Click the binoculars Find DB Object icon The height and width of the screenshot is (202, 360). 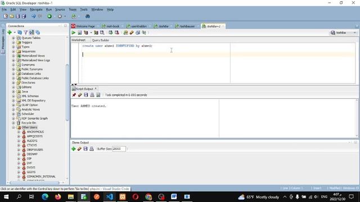[88, 16]
